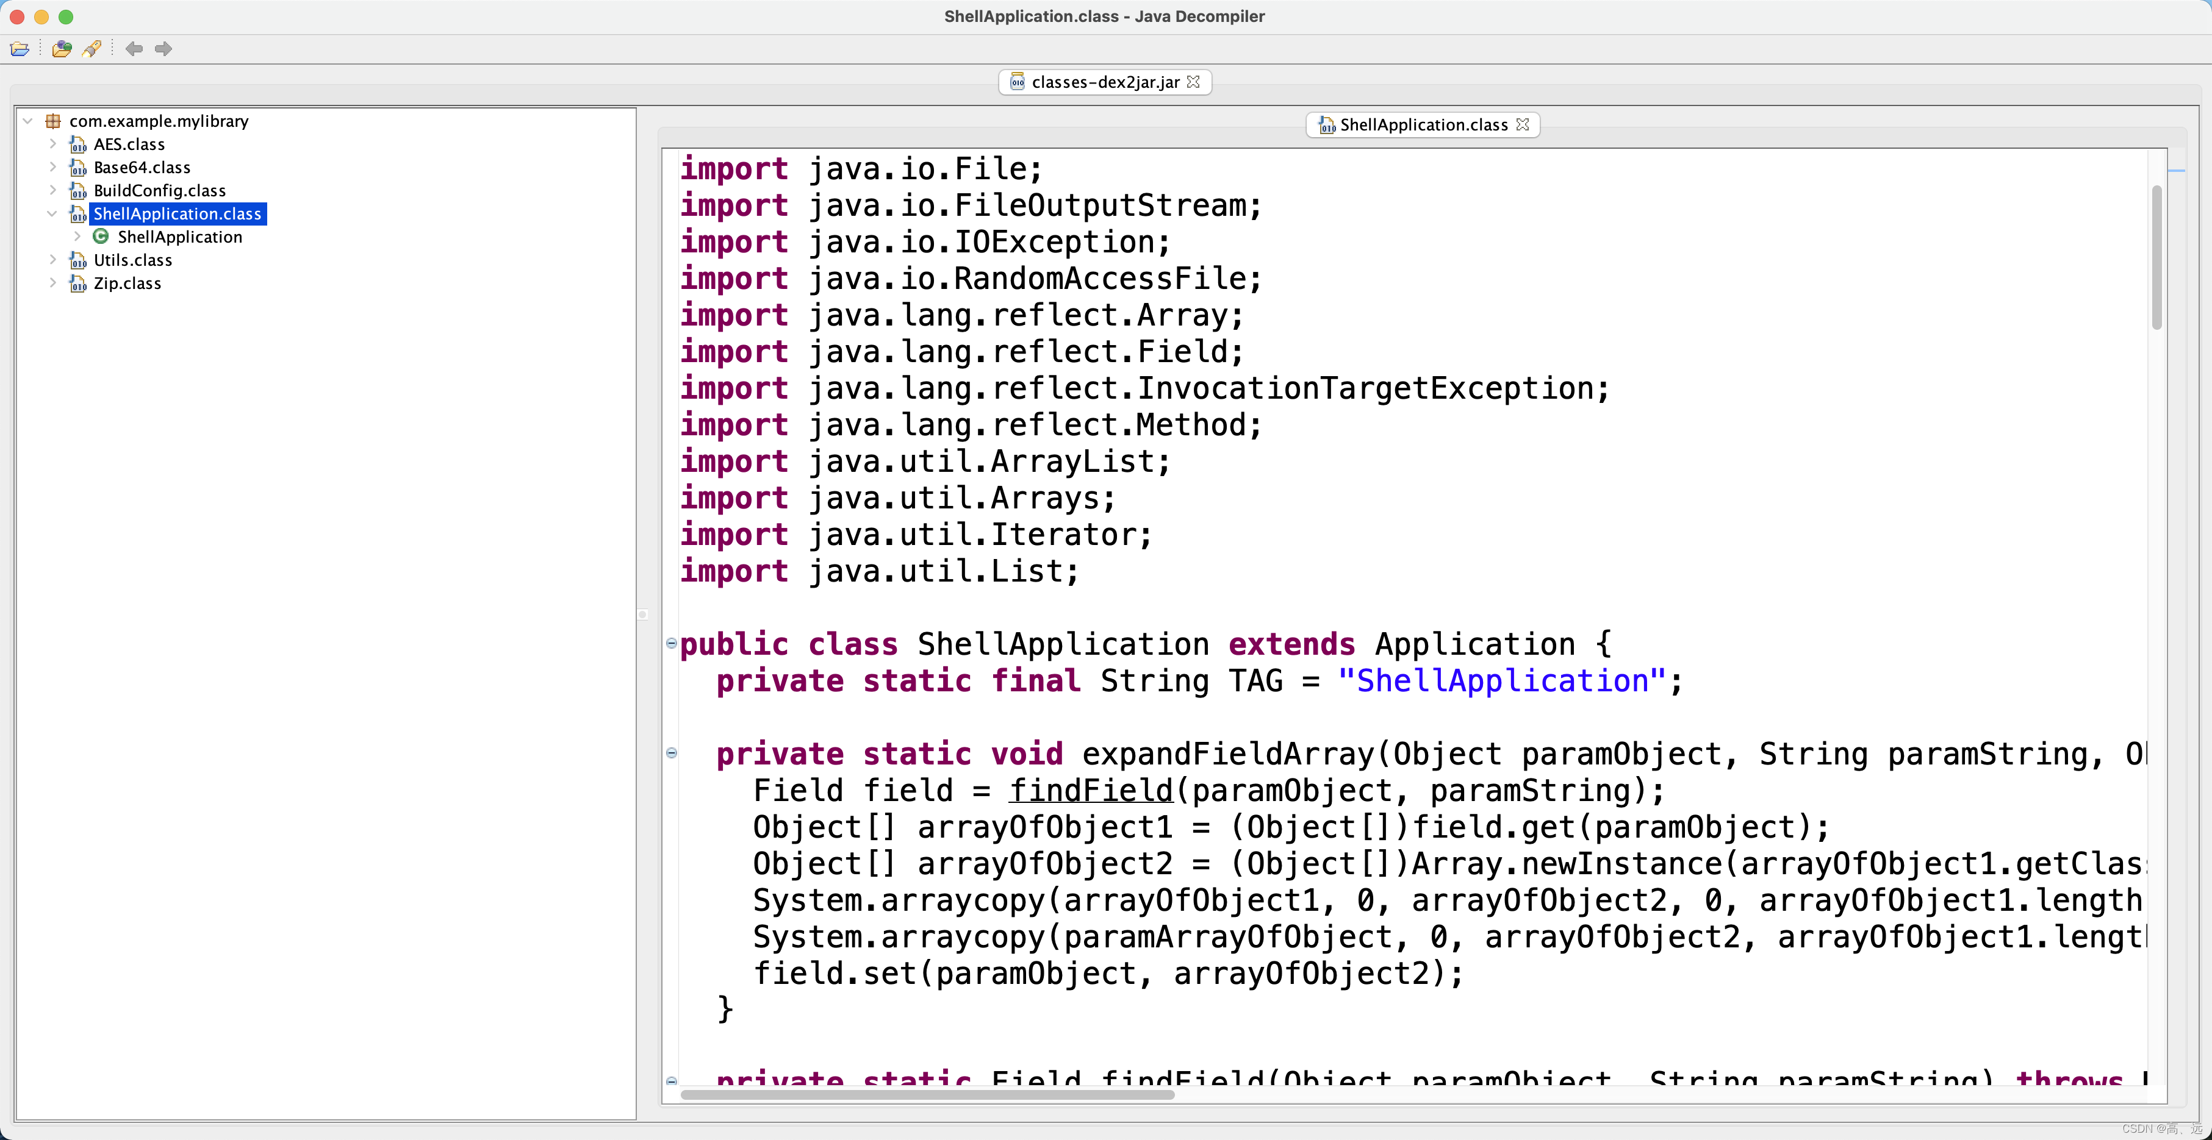The width and height of the screenshot is (2212, 1140).
Task: Switch to the ShellApplication.class editor tab
Action: pos(1423,126)
